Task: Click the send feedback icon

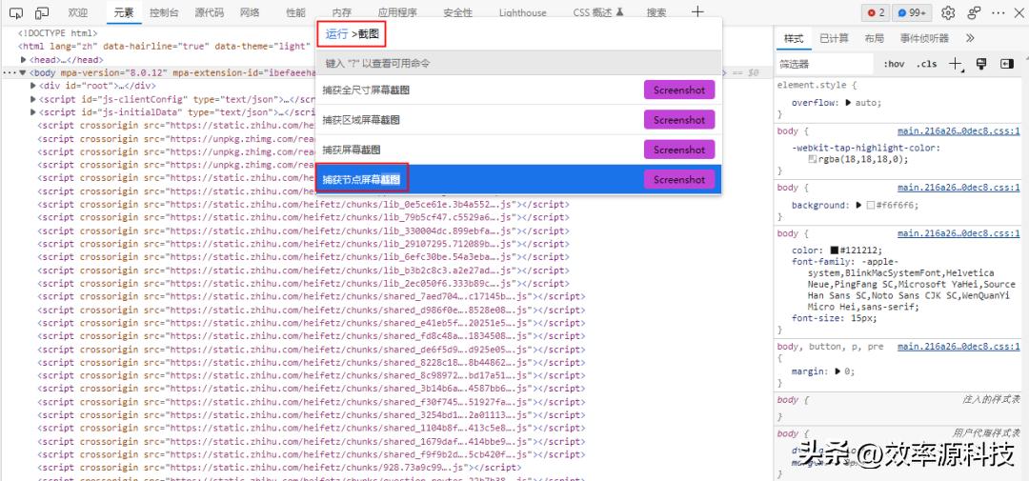Action: click(x=975, y=12)
